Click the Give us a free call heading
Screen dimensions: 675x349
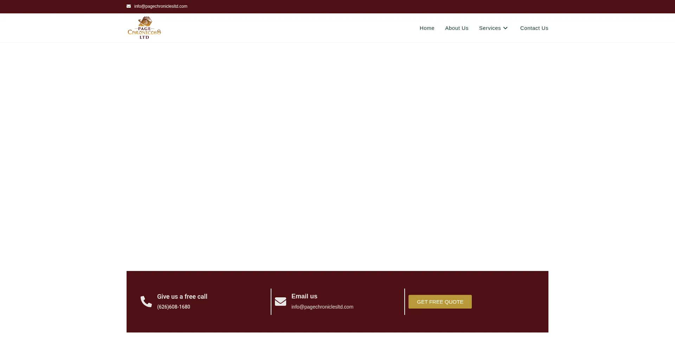tap(182, 296)
